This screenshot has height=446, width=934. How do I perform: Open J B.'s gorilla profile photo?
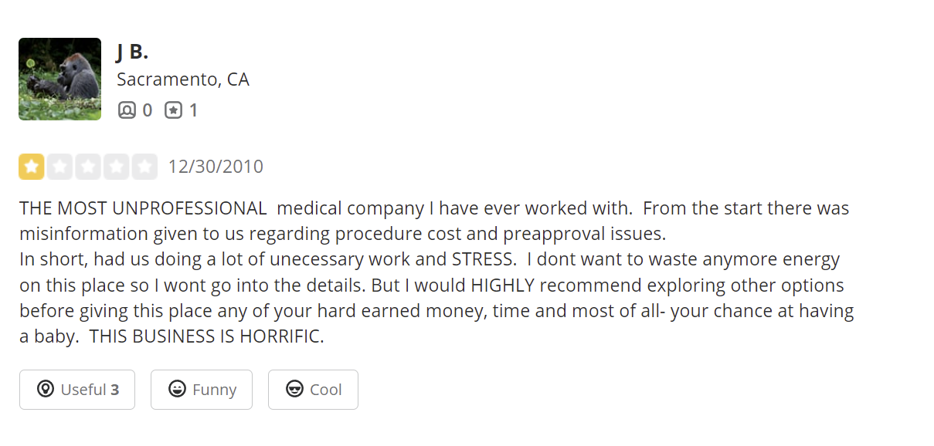[59, 79]
